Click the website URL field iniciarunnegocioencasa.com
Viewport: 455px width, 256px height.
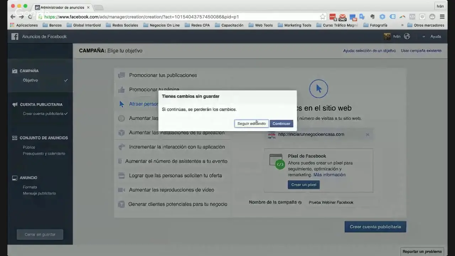[x=319, y=134]
